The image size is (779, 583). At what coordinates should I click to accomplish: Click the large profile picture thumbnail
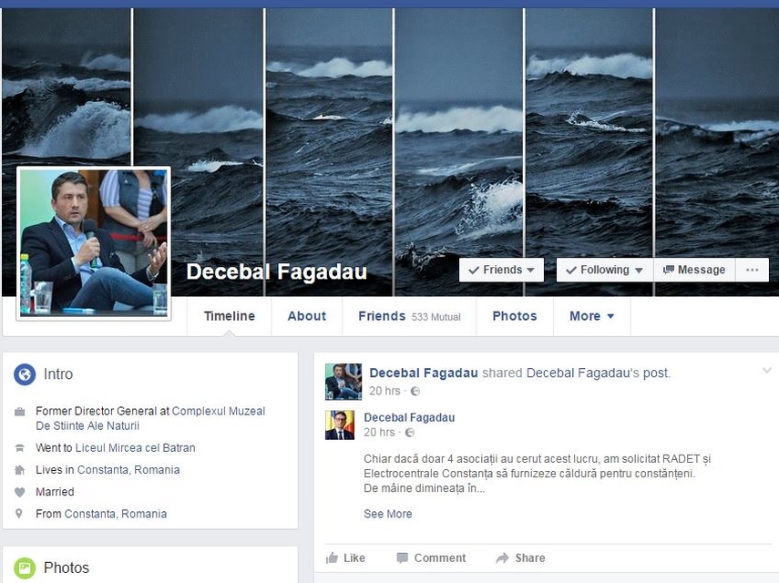[94, 243]
